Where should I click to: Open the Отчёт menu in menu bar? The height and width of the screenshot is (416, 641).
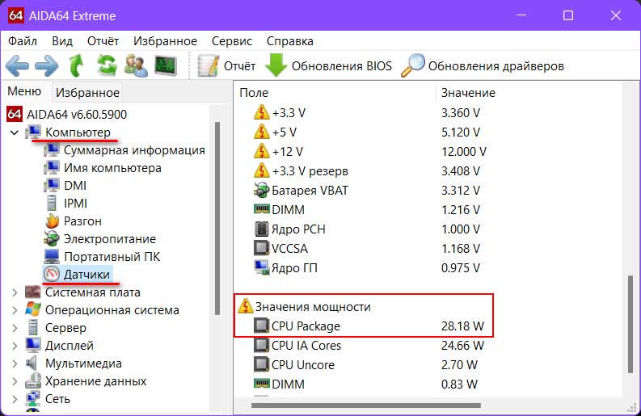[103, 41]
